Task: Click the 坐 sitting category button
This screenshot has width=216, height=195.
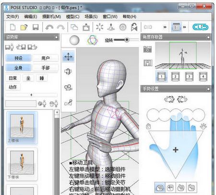Action: coord(28,78)
